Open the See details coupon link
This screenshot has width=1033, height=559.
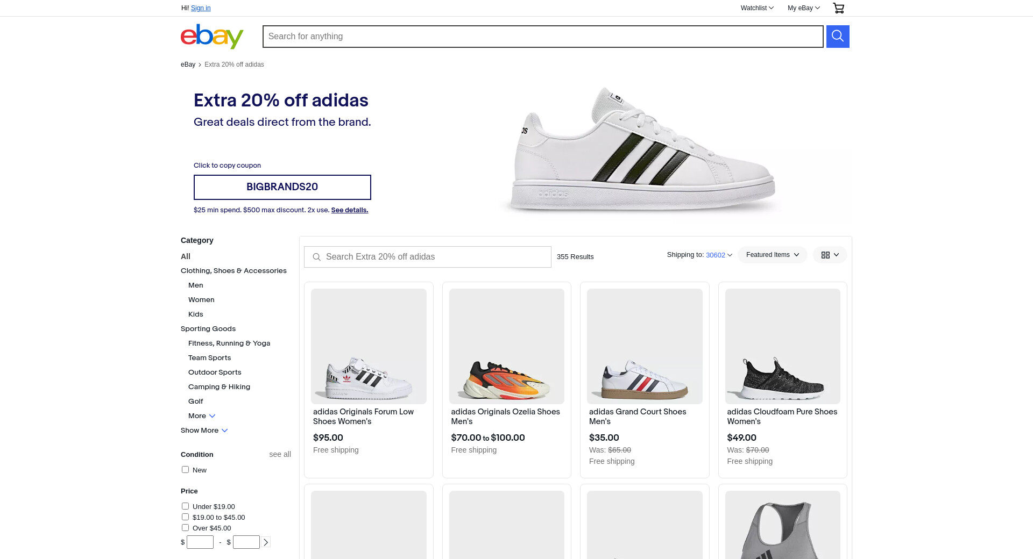(350, 210)
